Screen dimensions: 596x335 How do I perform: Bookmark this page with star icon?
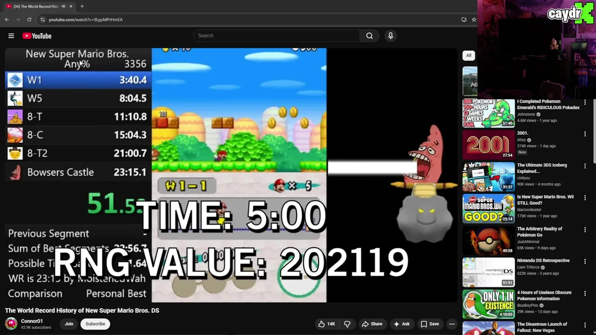474,20
